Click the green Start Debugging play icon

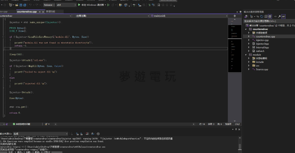click(x=79, y=5)
